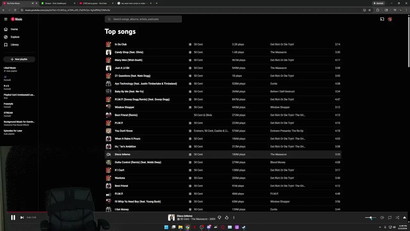Viewport: 410px width, 231px height.
Task: Open the Gemini button in Chrome
Action: pyautogui.click(x=378, y=3)
